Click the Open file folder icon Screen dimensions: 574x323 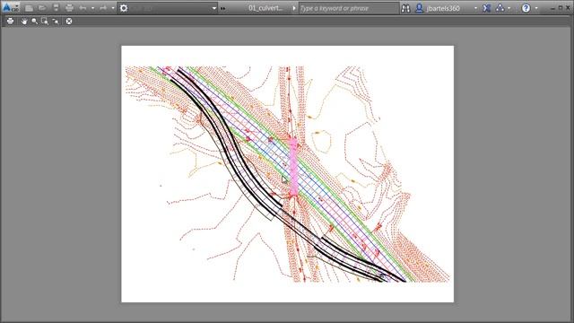(42, 8)
